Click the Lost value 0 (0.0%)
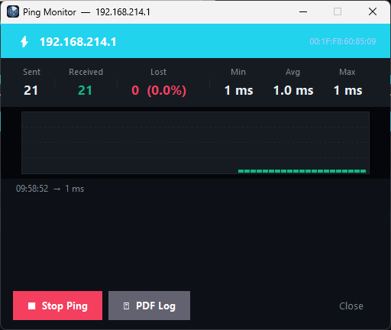The height and width of the screenshot is (330, 391). (159, 90)
